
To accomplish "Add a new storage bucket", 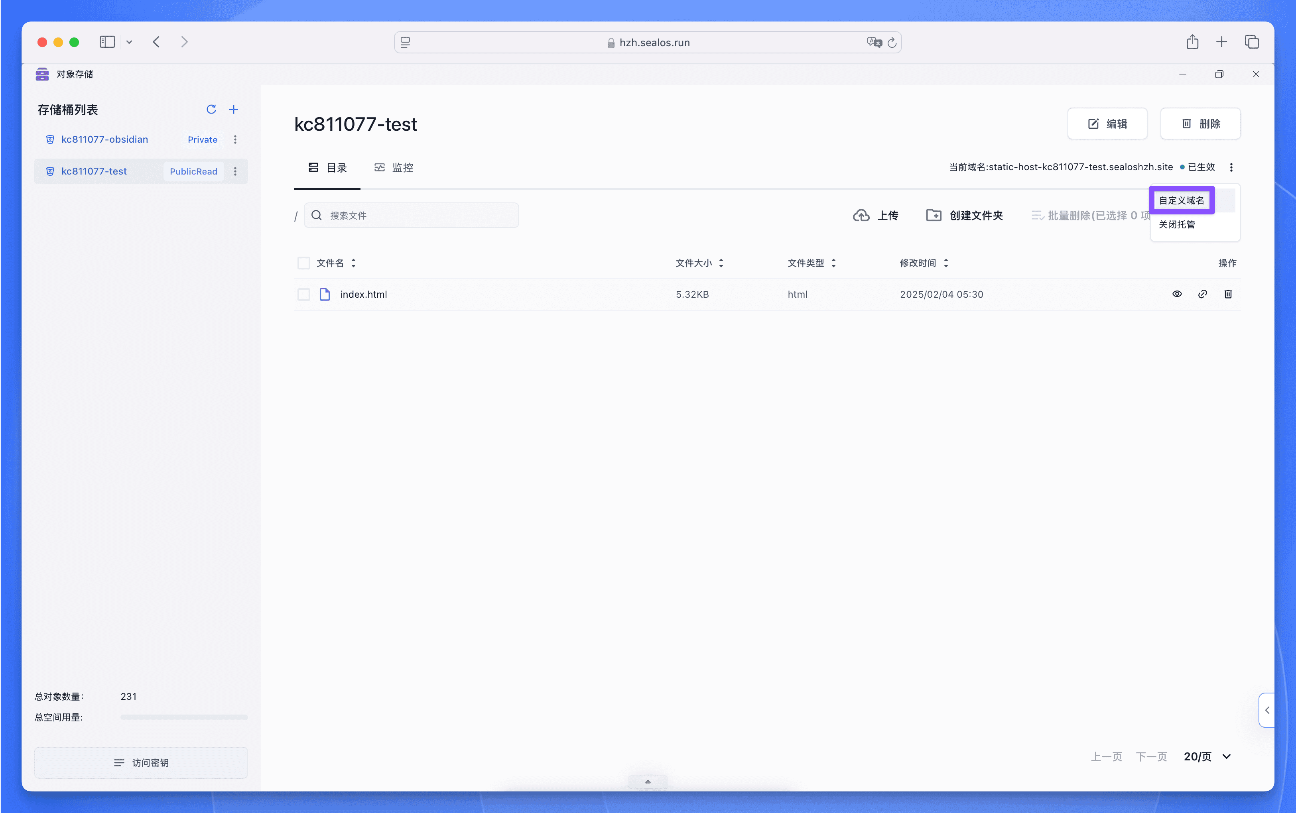I will coord(234,110).
